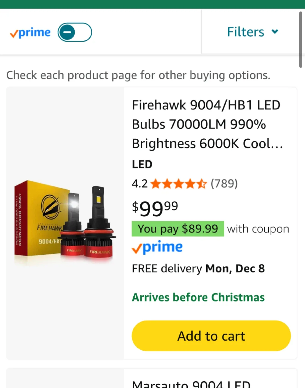Click the first orange star icon
This screenshot has height=388, width=305.
click(156, 183)
